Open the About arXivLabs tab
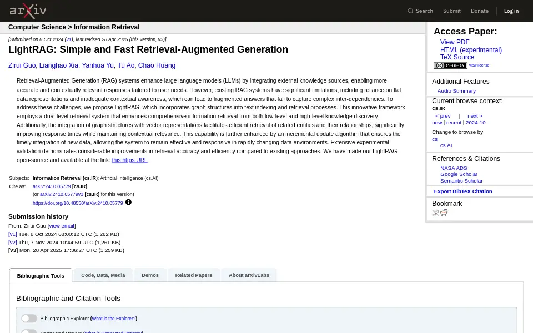This screenshot has width=533, height=333. (x=249, y=275)
